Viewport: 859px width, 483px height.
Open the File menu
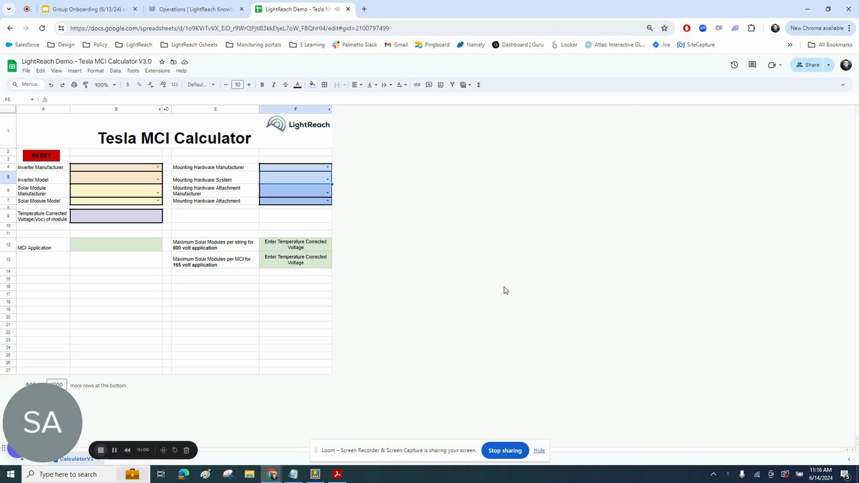(x=26, y=70)
